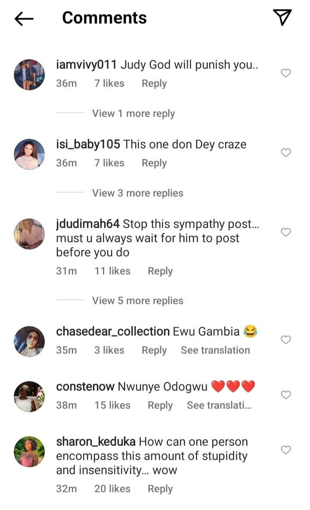This screenshot has width=310, height=510.
Task: Expand "View 3 more replies"
Action: (137, 193)
